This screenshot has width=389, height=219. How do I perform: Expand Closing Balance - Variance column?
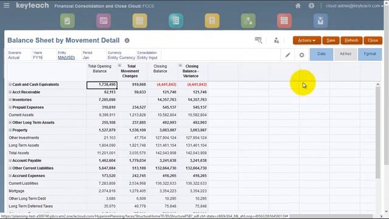pos(181,66)
